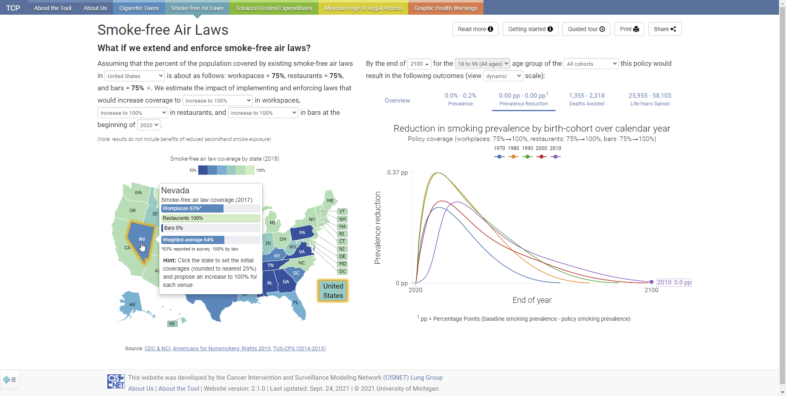Screen dimensions: 786x396
Task: Click the Print button with printer icon
Action: [629, 29]
